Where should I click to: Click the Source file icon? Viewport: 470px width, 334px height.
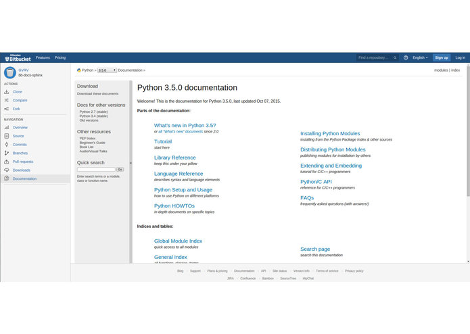tap(7, 136)
